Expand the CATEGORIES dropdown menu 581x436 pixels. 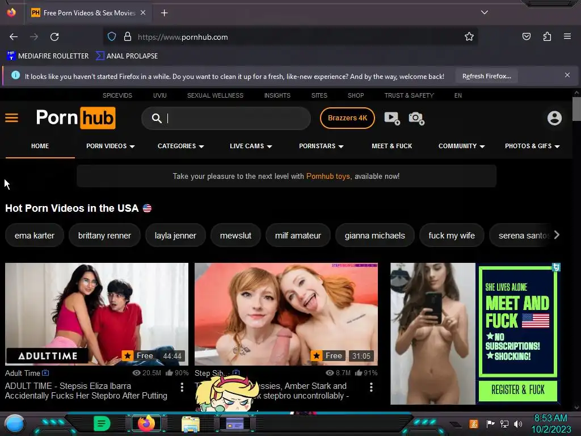tap(181, 146)
